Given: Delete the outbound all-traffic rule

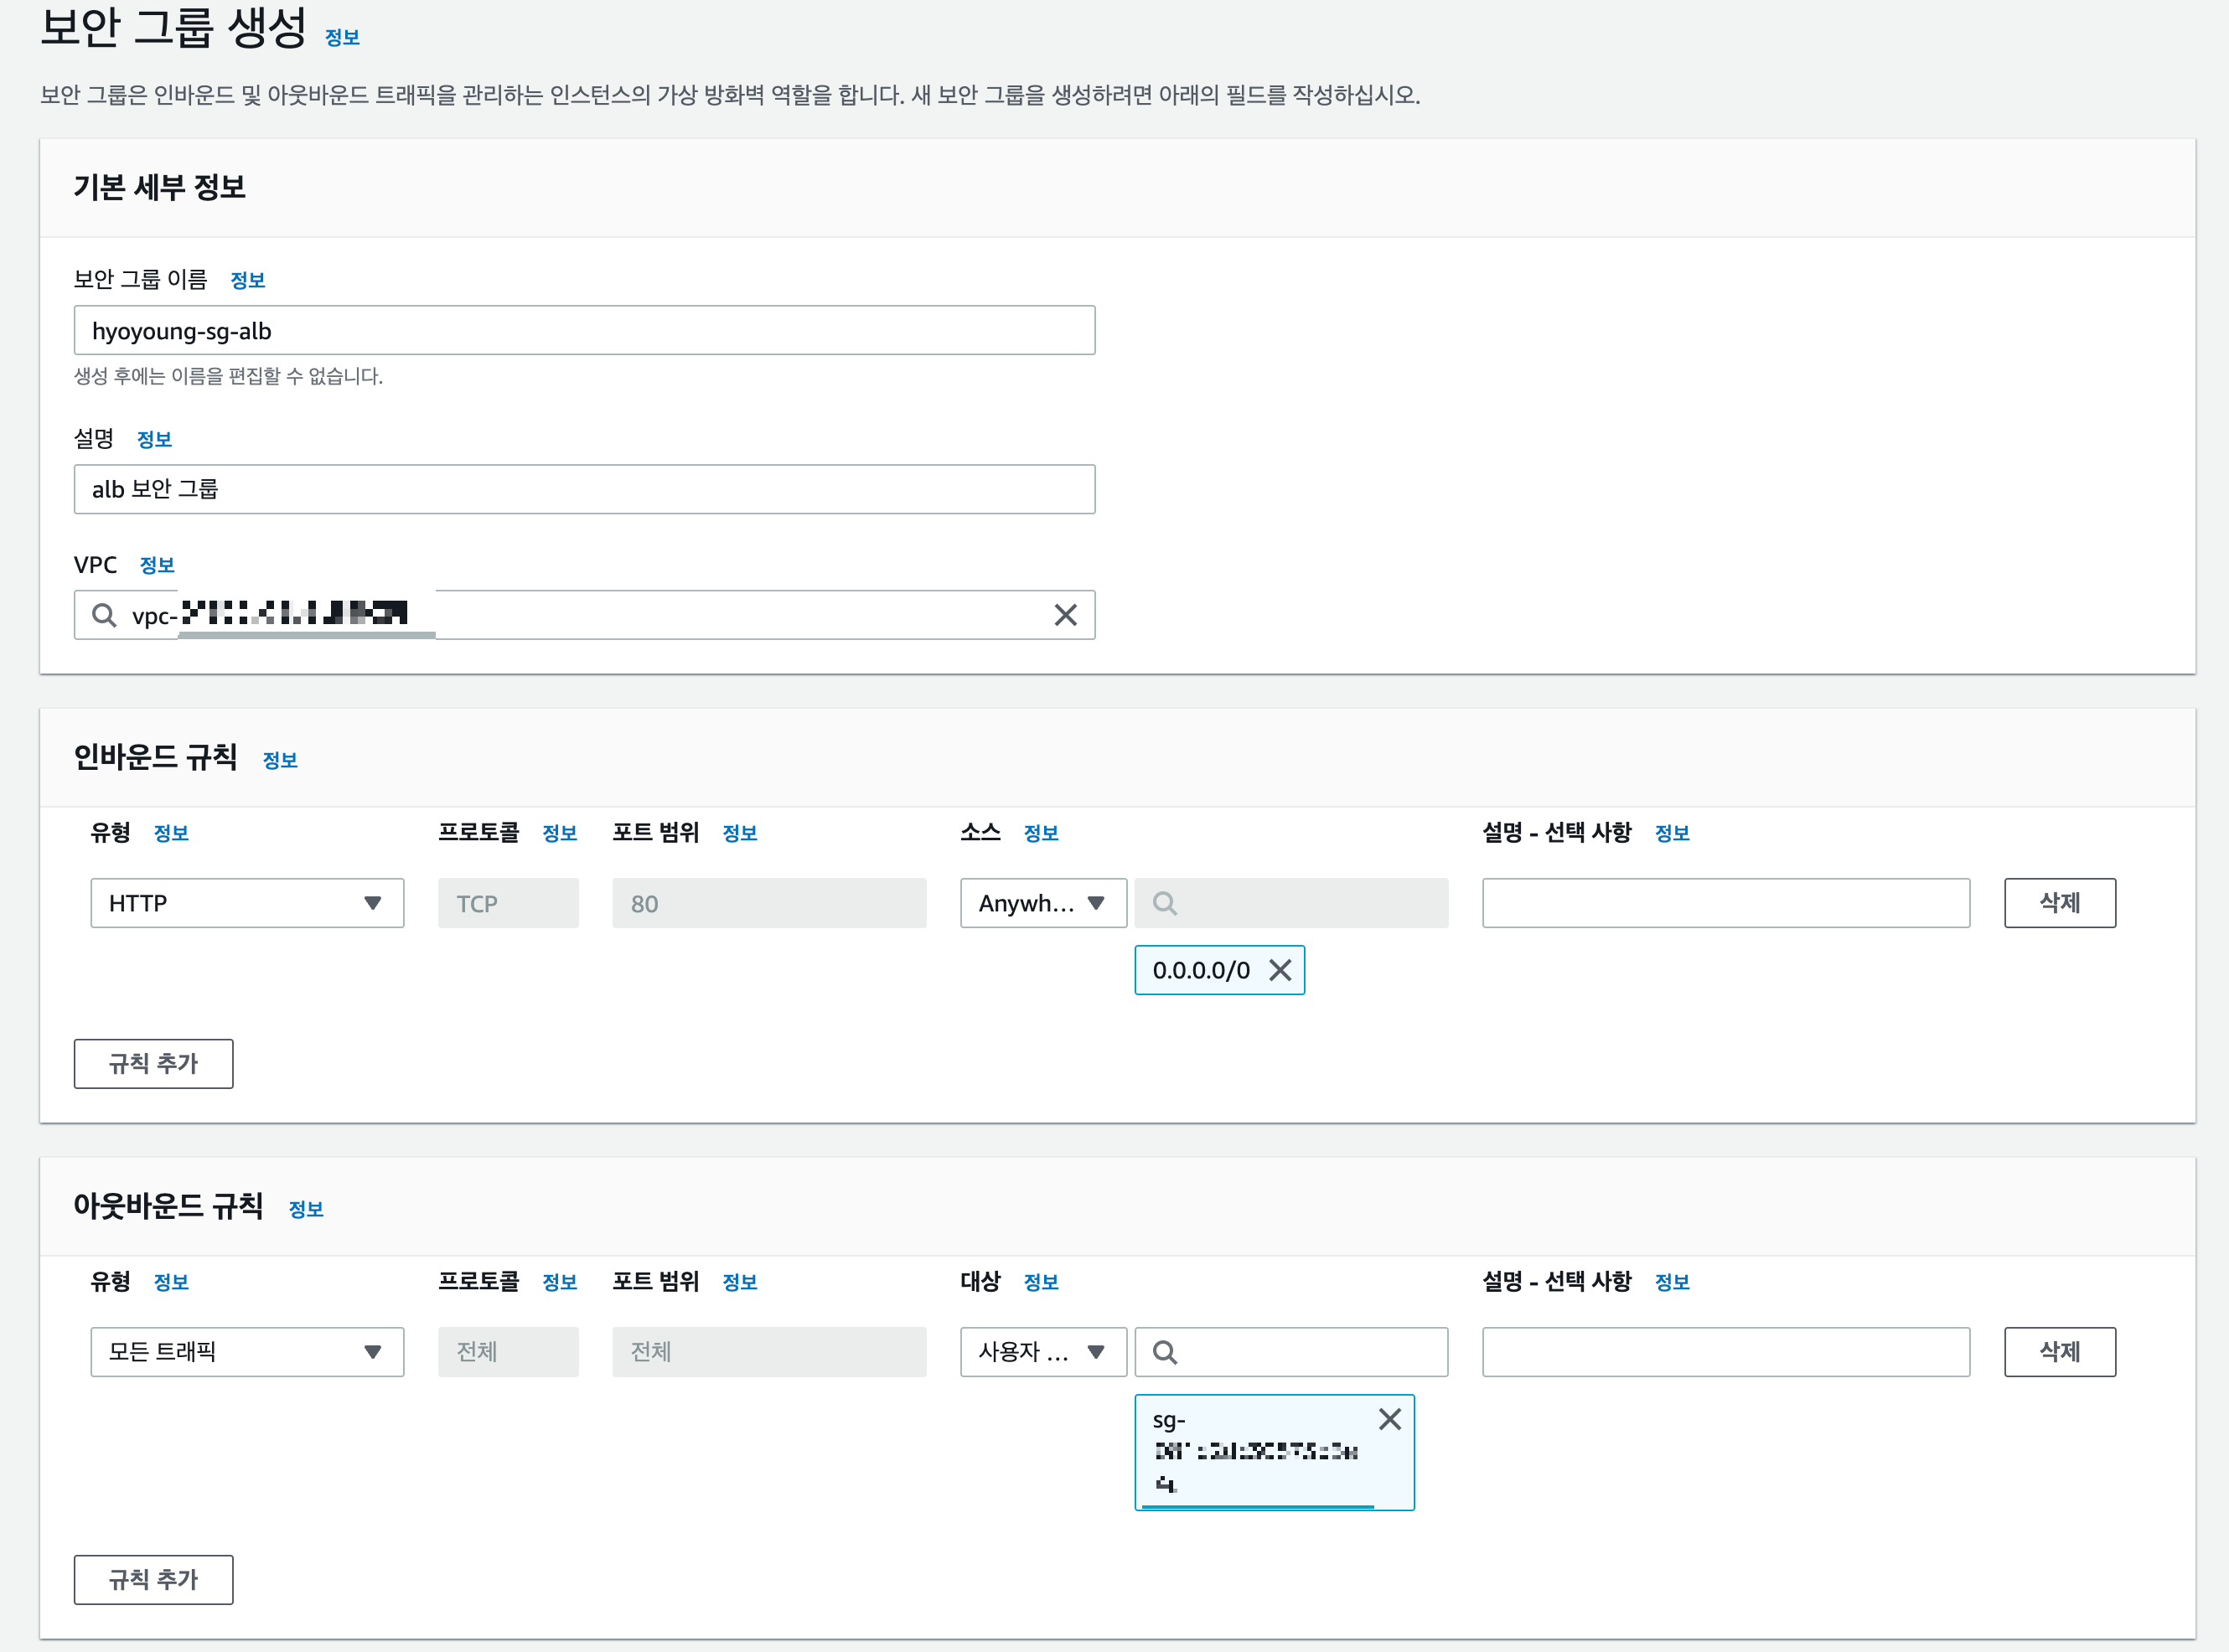Looking at the screenshot, I should (2059, 1352).
